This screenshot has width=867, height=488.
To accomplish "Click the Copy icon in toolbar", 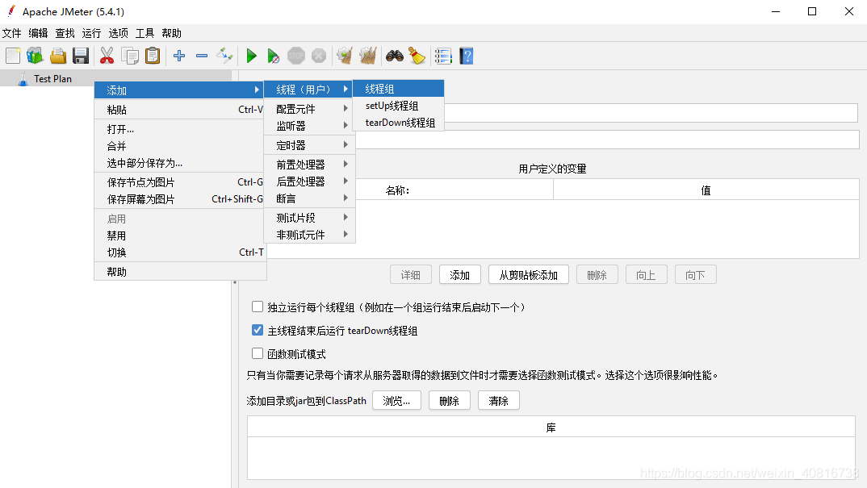I will coord(130,56).
